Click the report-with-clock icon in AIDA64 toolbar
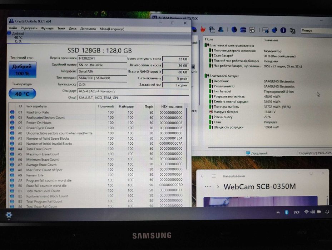Image resolution: width=332 pixels, height=250 pixels. click(252, 30)
